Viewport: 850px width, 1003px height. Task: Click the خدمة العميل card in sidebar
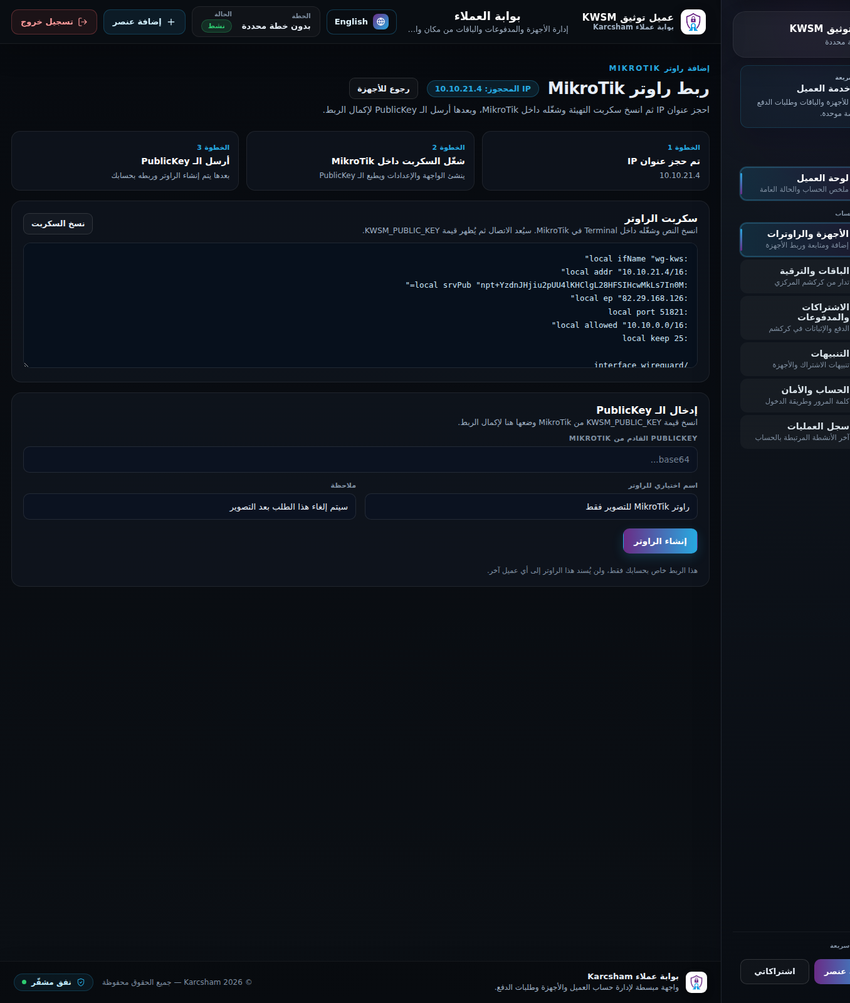click(x=795, y=97)
